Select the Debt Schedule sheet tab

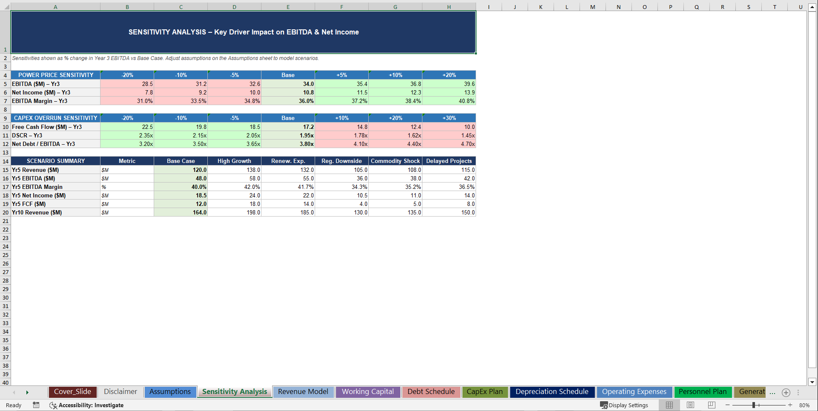pos(431,392)
